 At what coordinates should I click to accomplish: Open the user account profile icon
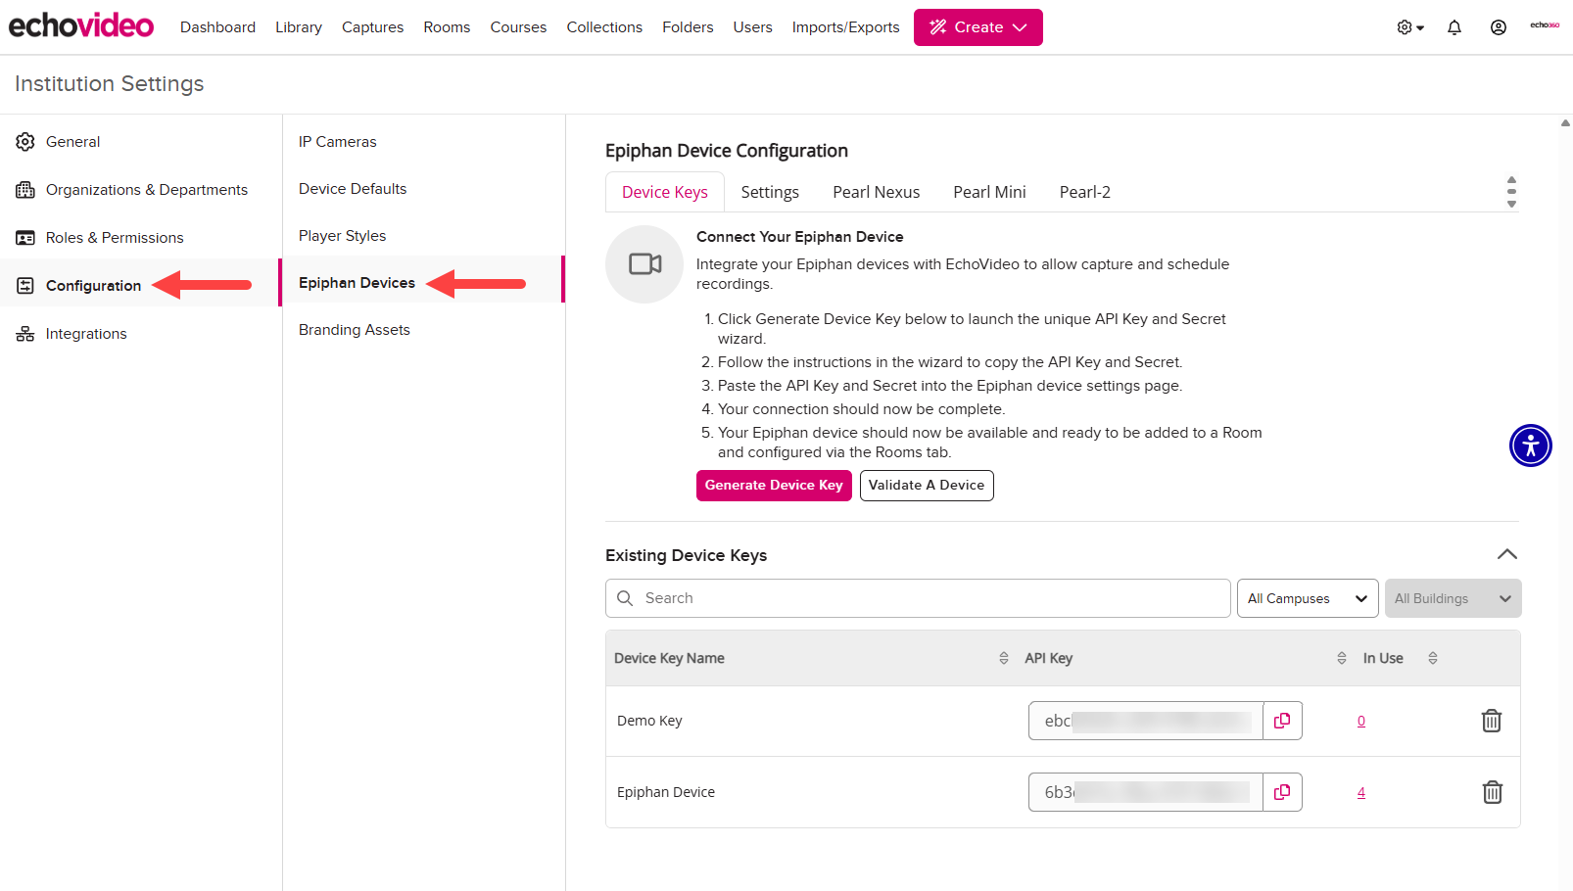[x=1499, y=27]
